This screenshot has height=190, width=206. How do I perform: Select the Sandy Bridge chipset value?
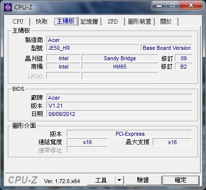click(120, 58)
